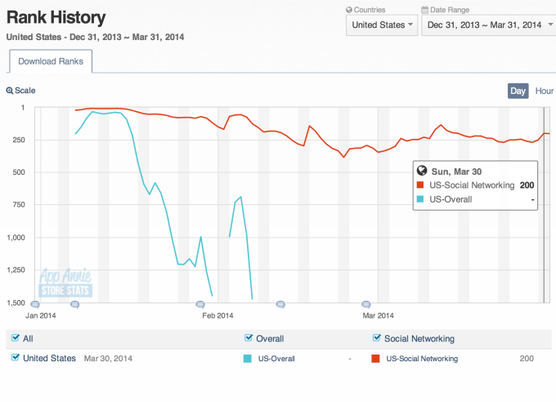Viewport: 556px width, 402px height.
Task: Uncheck the United States row checkbox
Action: pyautogui.click(x=15, y=358)
